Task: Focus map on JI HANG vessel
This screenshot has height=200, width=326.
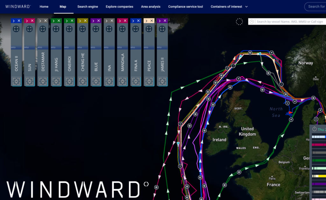Action: (56, 29)
